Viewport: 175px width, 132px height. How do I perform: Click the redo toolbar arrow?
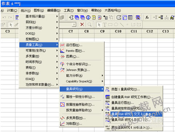[10, 17]
